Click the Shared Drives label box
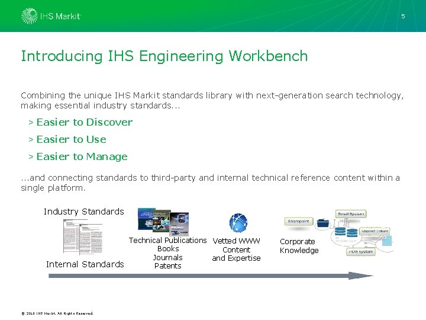The image size is (426, 320). 375,231
